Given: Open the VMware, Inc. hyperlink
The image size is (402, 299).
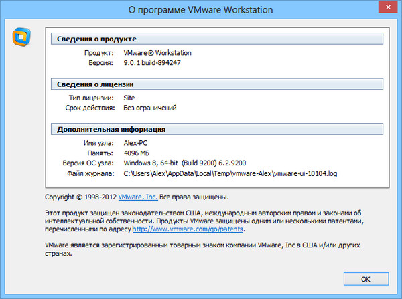Looking at the screenshot, I should pyautogui.click(x=138, y=197).
